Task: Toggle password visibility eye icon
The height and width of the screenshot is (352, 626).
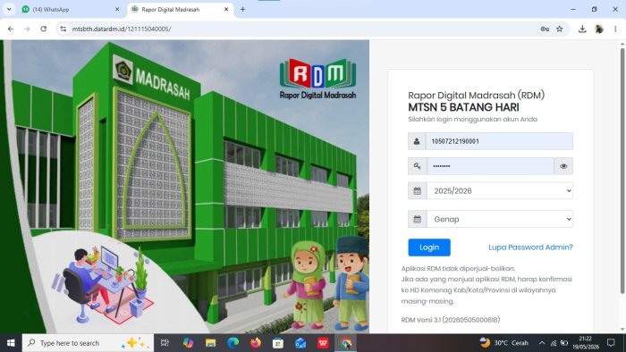Action: coord(563,166)
